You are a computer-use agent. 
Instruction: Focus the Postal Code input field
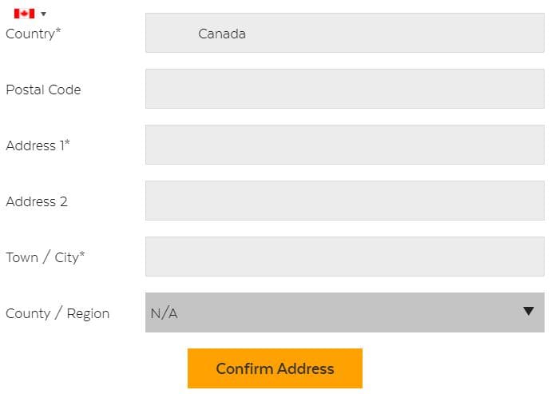pos(345,89)
